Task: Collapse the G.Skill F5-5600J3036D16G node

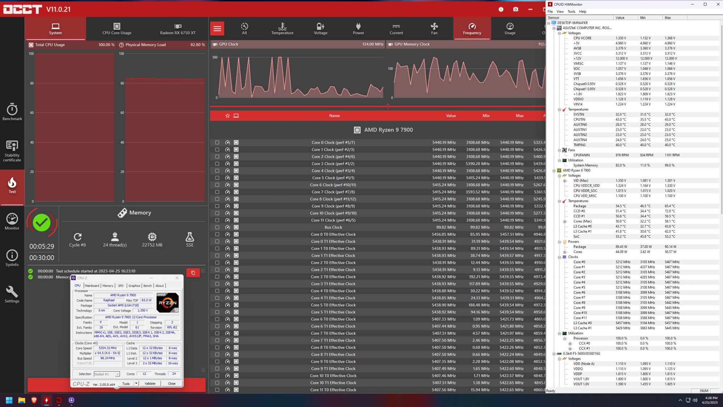Action: click(x=554, y=353)
